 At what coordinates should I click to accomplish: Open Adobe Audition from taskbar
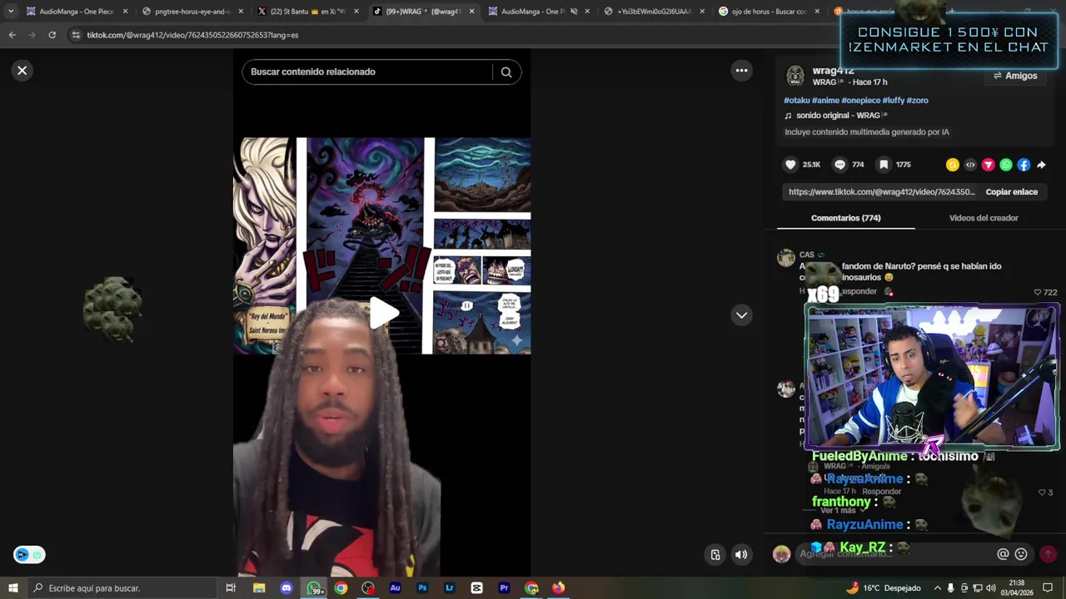(x=395, y=588)
